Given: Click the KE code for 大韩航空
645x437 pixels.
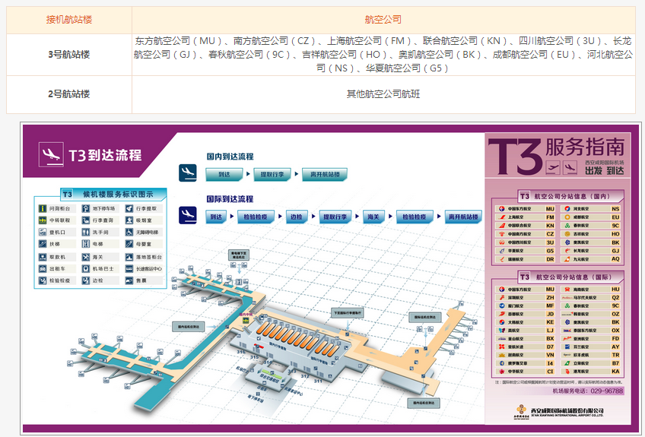Looking at the screenshot, I should click(551, 322).
